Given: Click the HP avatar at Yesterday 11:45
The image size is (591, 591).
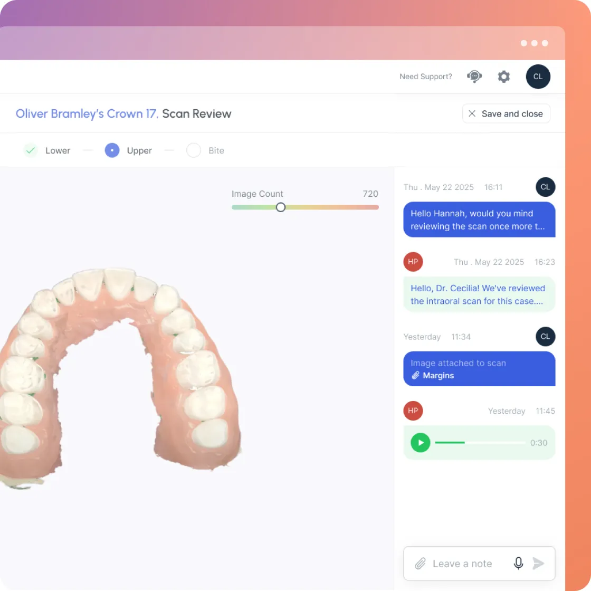Looking at the screenshot, I should [x=413, y=411].
